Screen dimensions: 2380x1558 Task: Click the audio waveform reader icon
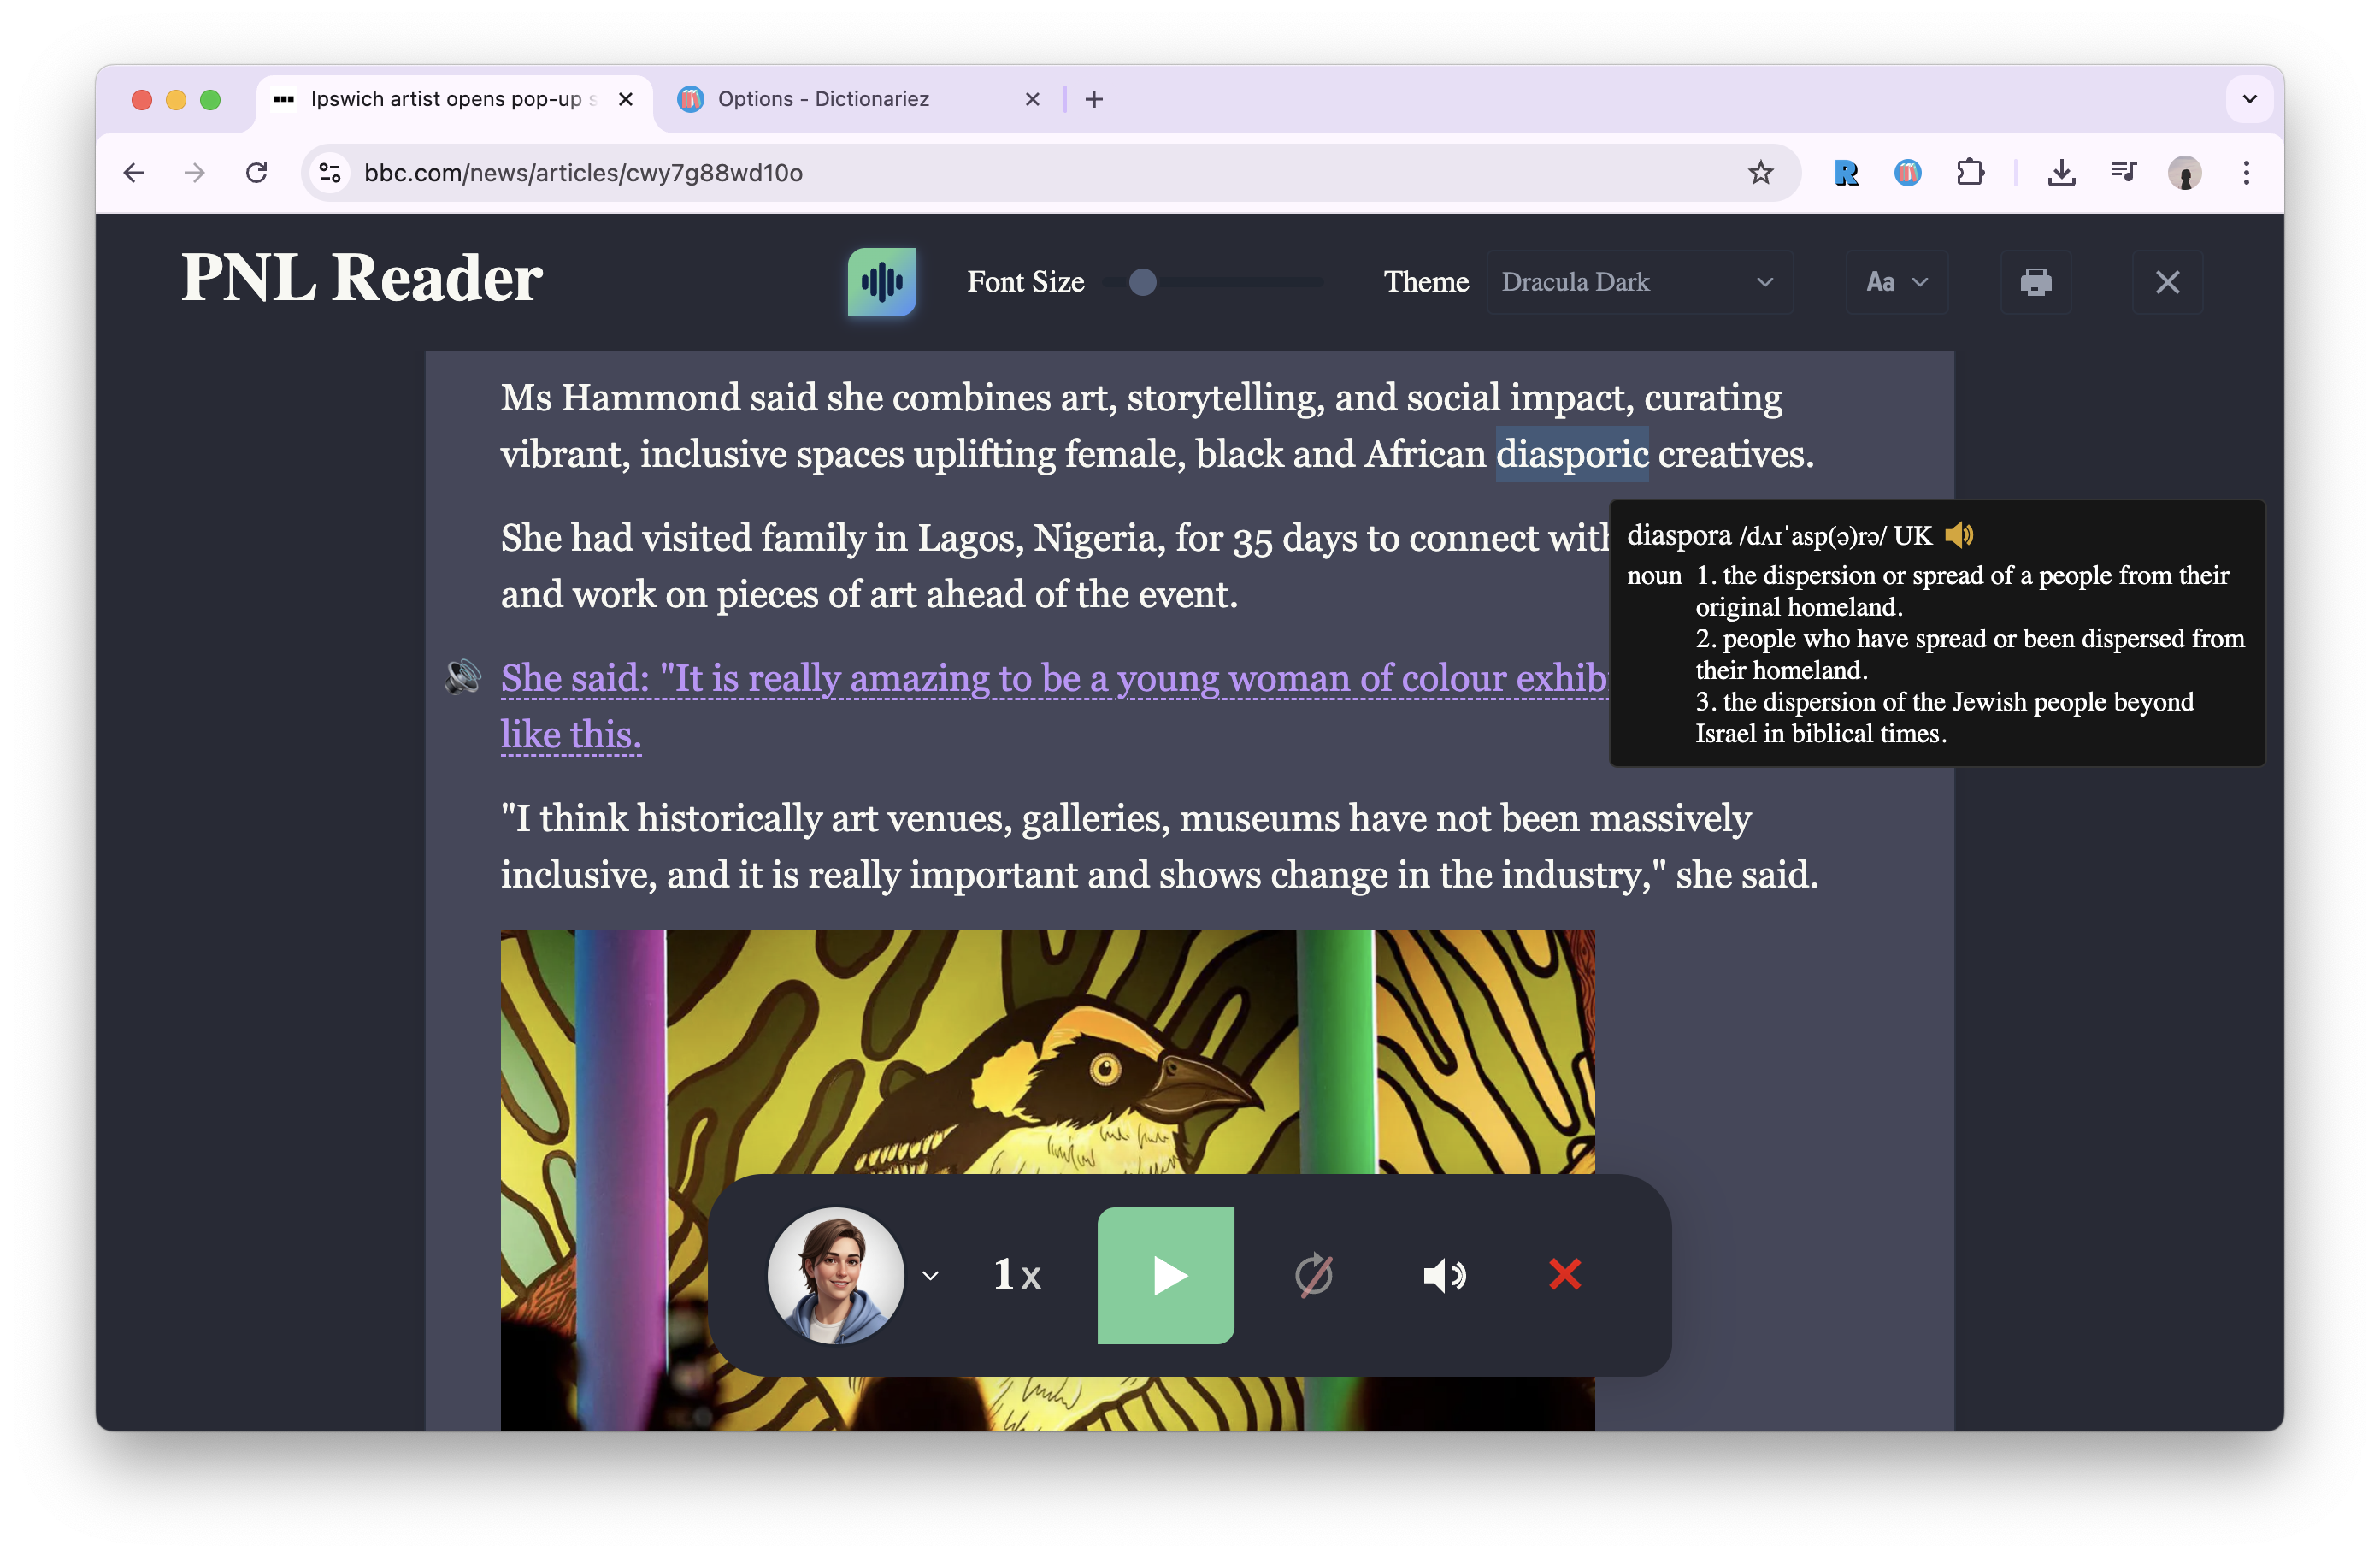coord(881,282)
